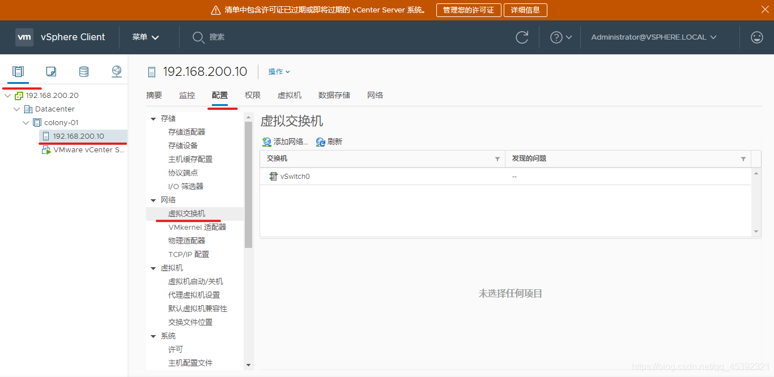Filter the 发现的问题 column
Viewport: 774px width, 377px height.
tap(743, 159)
